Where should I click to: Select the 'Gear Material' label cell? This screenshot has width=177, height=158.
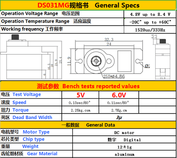(36, 154)
